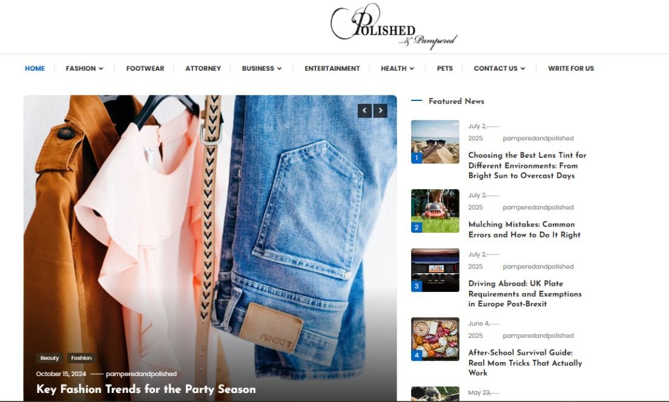Image resolution: width=669 pixels, height=402 pixels.
Task: Open the Write For Us page
Action: (571, 68)
